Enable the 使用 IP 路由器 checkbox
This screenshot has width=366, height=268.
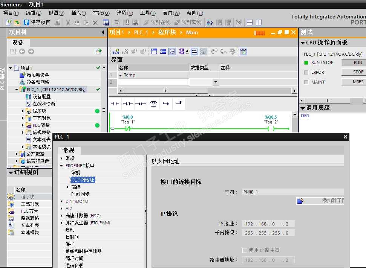point(245,250)
